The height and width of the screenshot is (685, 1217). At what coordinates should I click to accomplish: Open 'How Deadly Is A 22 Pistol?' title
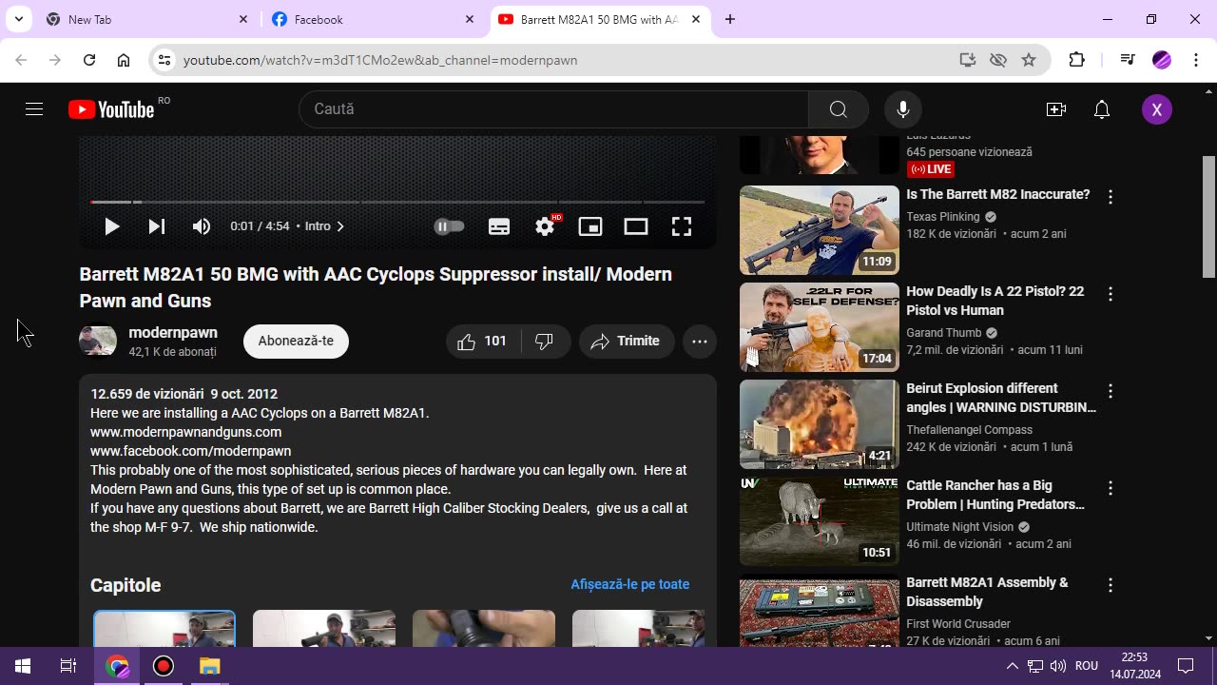click(x=995, y=301)
